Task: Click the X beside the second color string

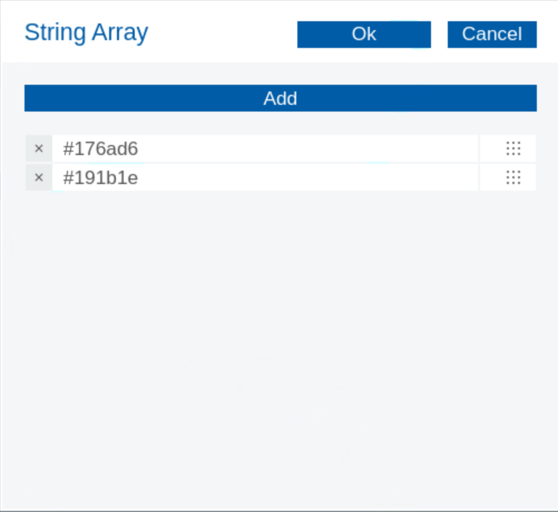Action: 39,178
